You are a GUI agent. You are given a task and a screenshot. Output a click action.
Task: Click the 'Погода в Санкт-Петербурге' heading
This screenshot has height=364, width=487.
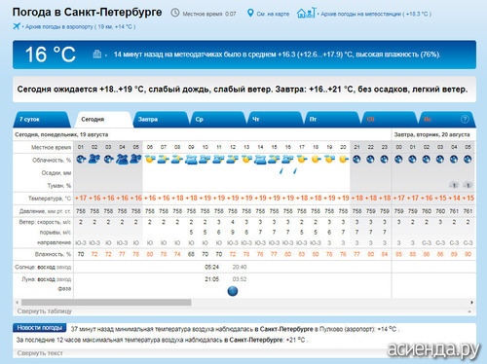[x=87, y=13]
